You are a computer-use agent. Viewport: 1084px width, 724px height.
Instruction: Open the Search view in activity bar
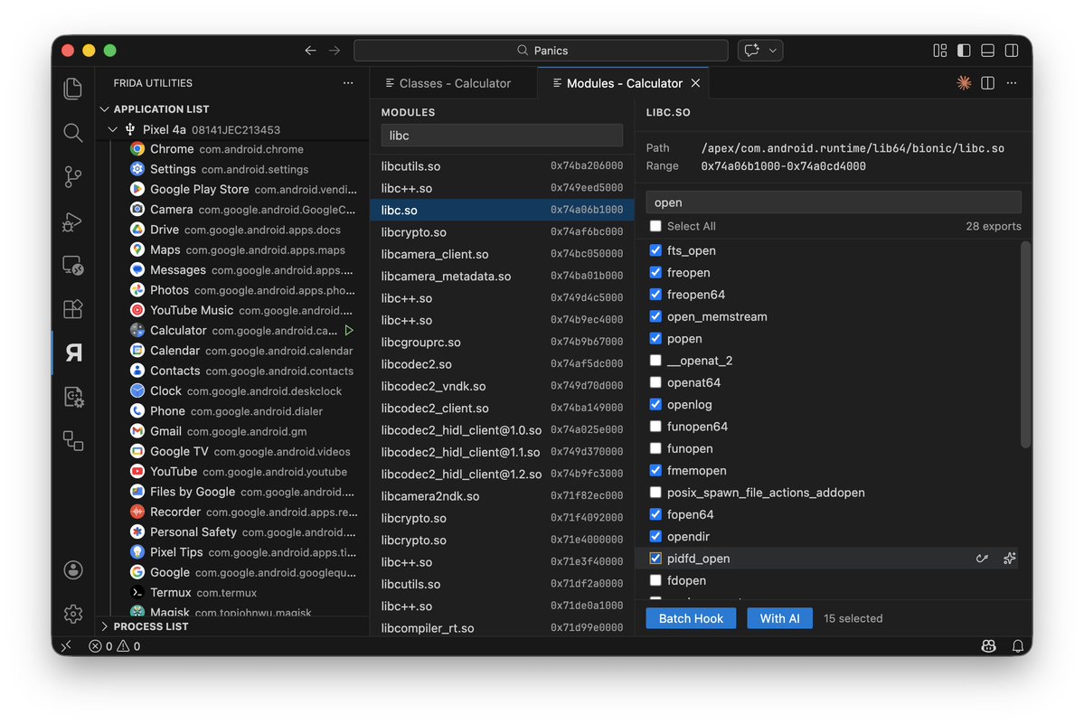pos(72,133)
